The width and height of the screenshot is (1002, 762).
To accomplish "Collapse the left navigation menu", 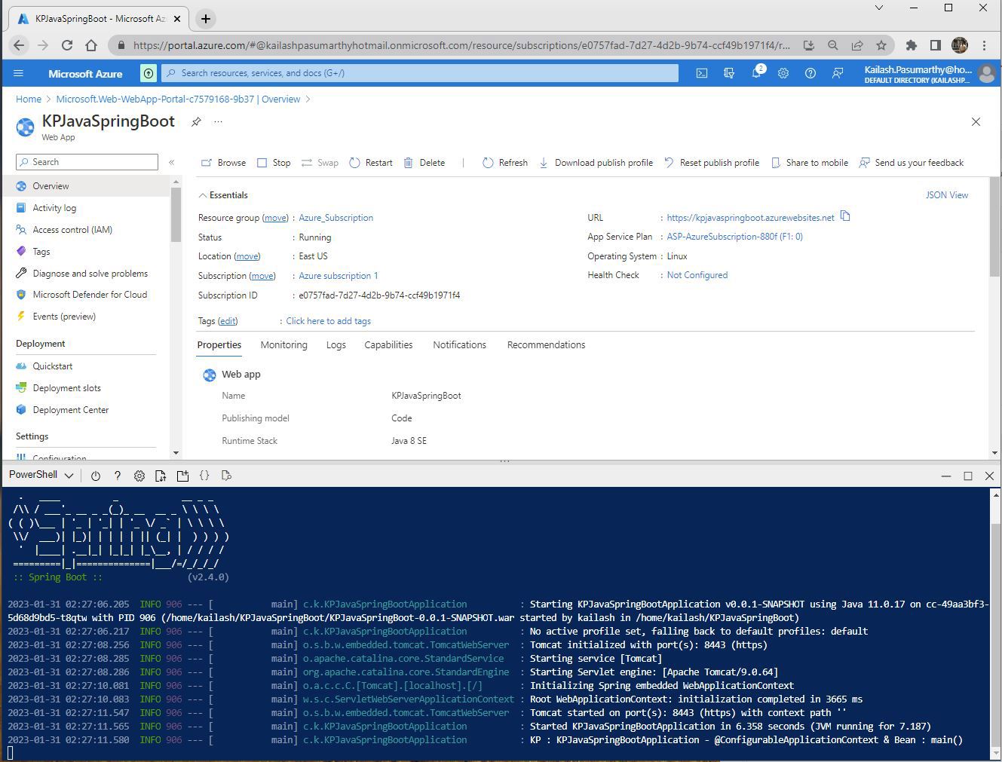I will click(171, 162).
